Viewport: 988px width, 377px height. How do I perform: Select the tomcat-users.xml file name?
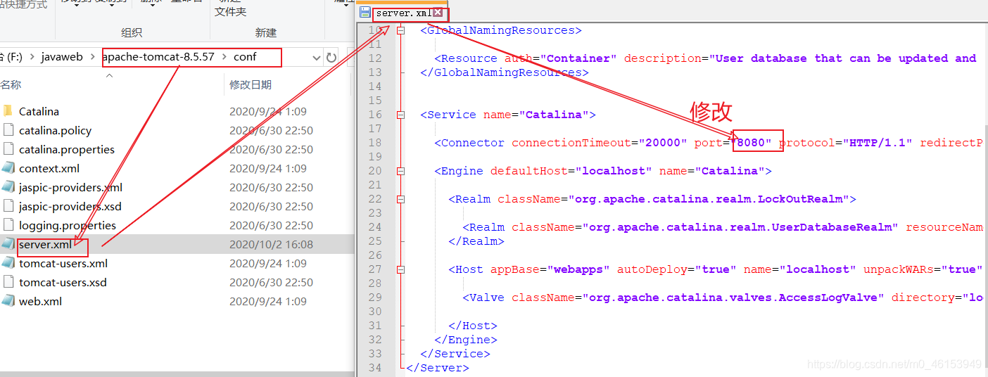pyautogui.click(x=63, y=263)
